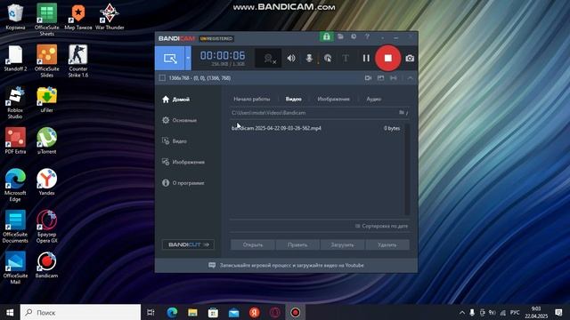Click the file list vertical scrollbar

[407, 169]
